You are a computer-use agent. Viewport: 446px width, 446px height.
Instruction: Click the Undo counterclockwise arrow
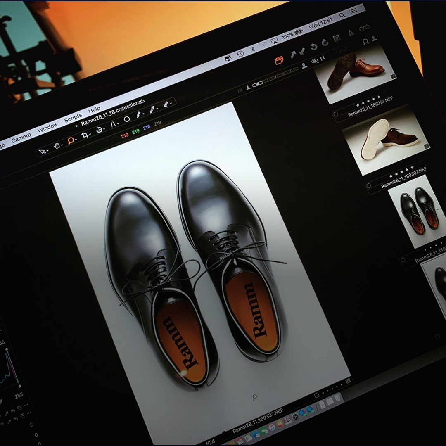pyautogui.click(x=314, y=47)
